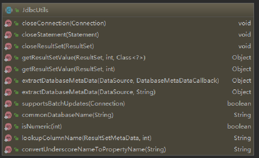
Task: Click public access icon of closeResultSet row
Action: click(x=16, y=46)
